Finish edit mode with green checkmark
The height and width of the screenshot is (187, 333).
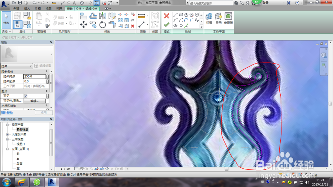(x=166, y=25)
